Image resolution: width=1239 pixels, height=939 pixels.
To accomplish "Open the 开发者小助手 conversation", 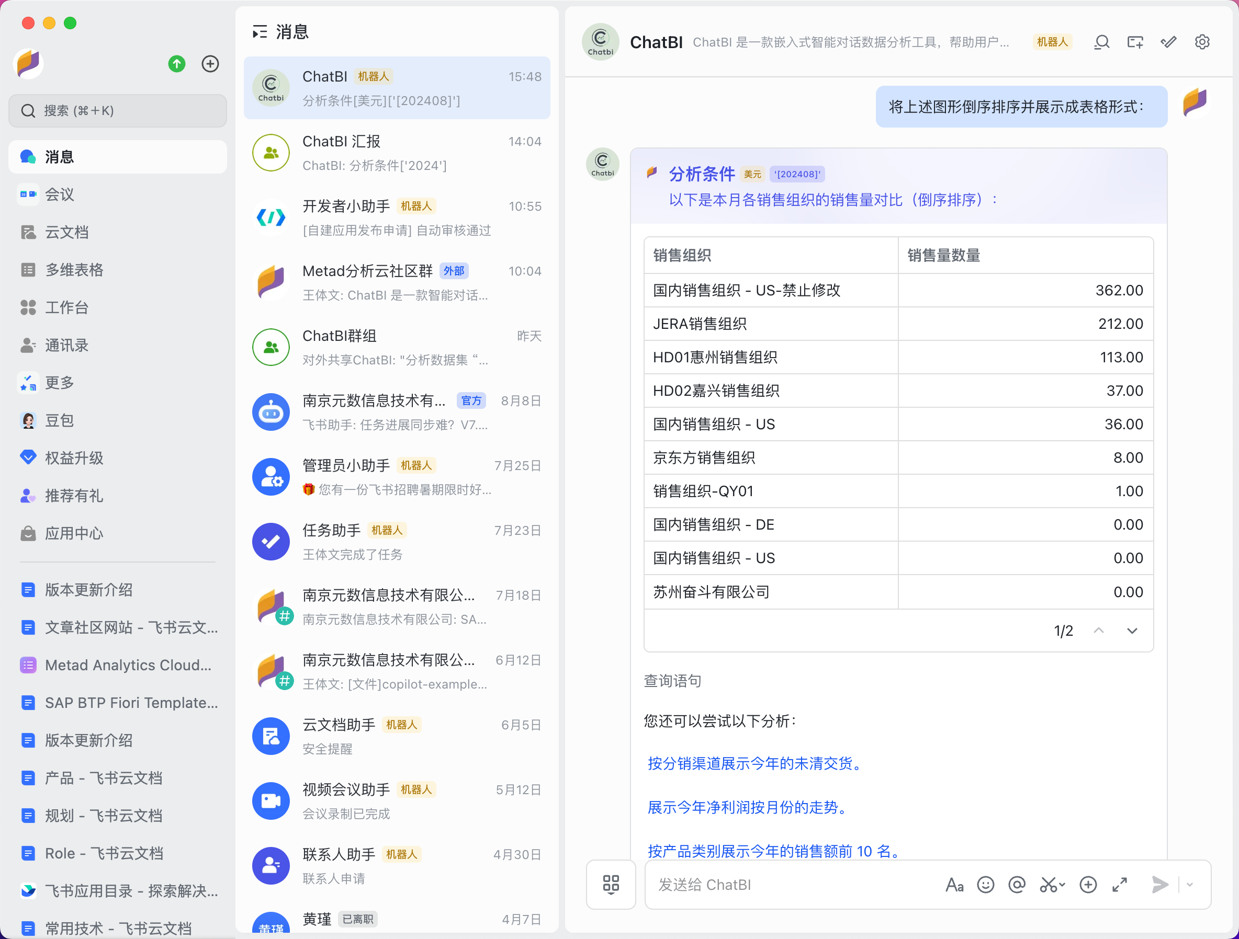I will [397, 217].
